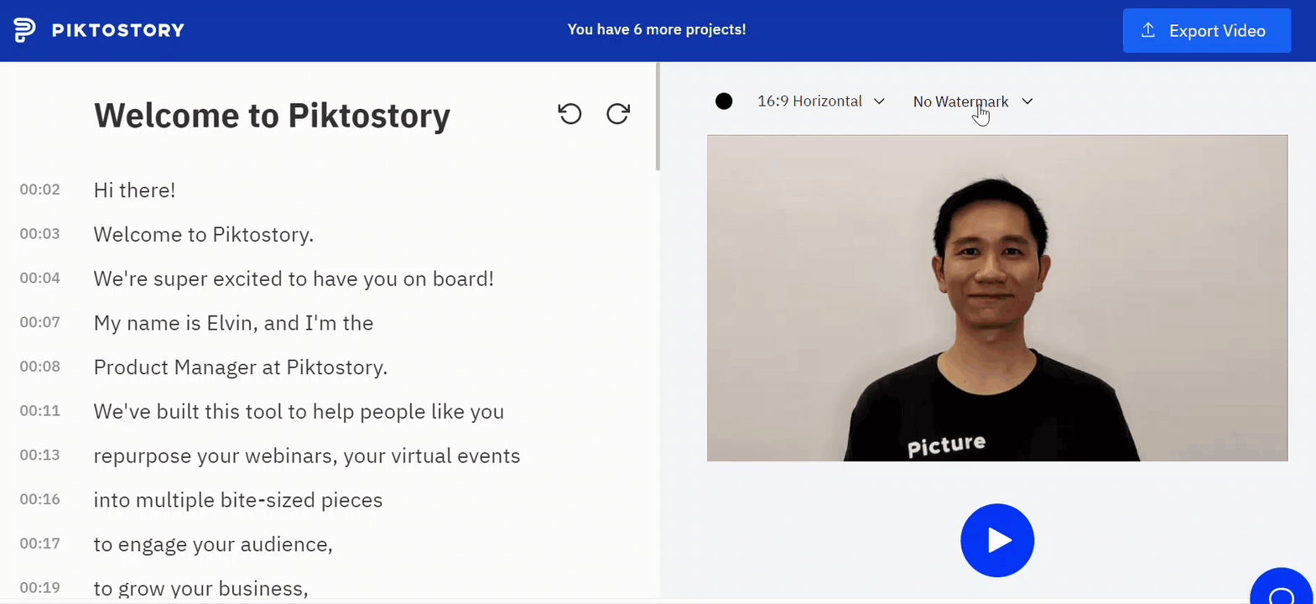Redo the edit with the redo arrow
Image resolution: width=1316 pixels, height=604 pixels.
[x=618, y=113]
